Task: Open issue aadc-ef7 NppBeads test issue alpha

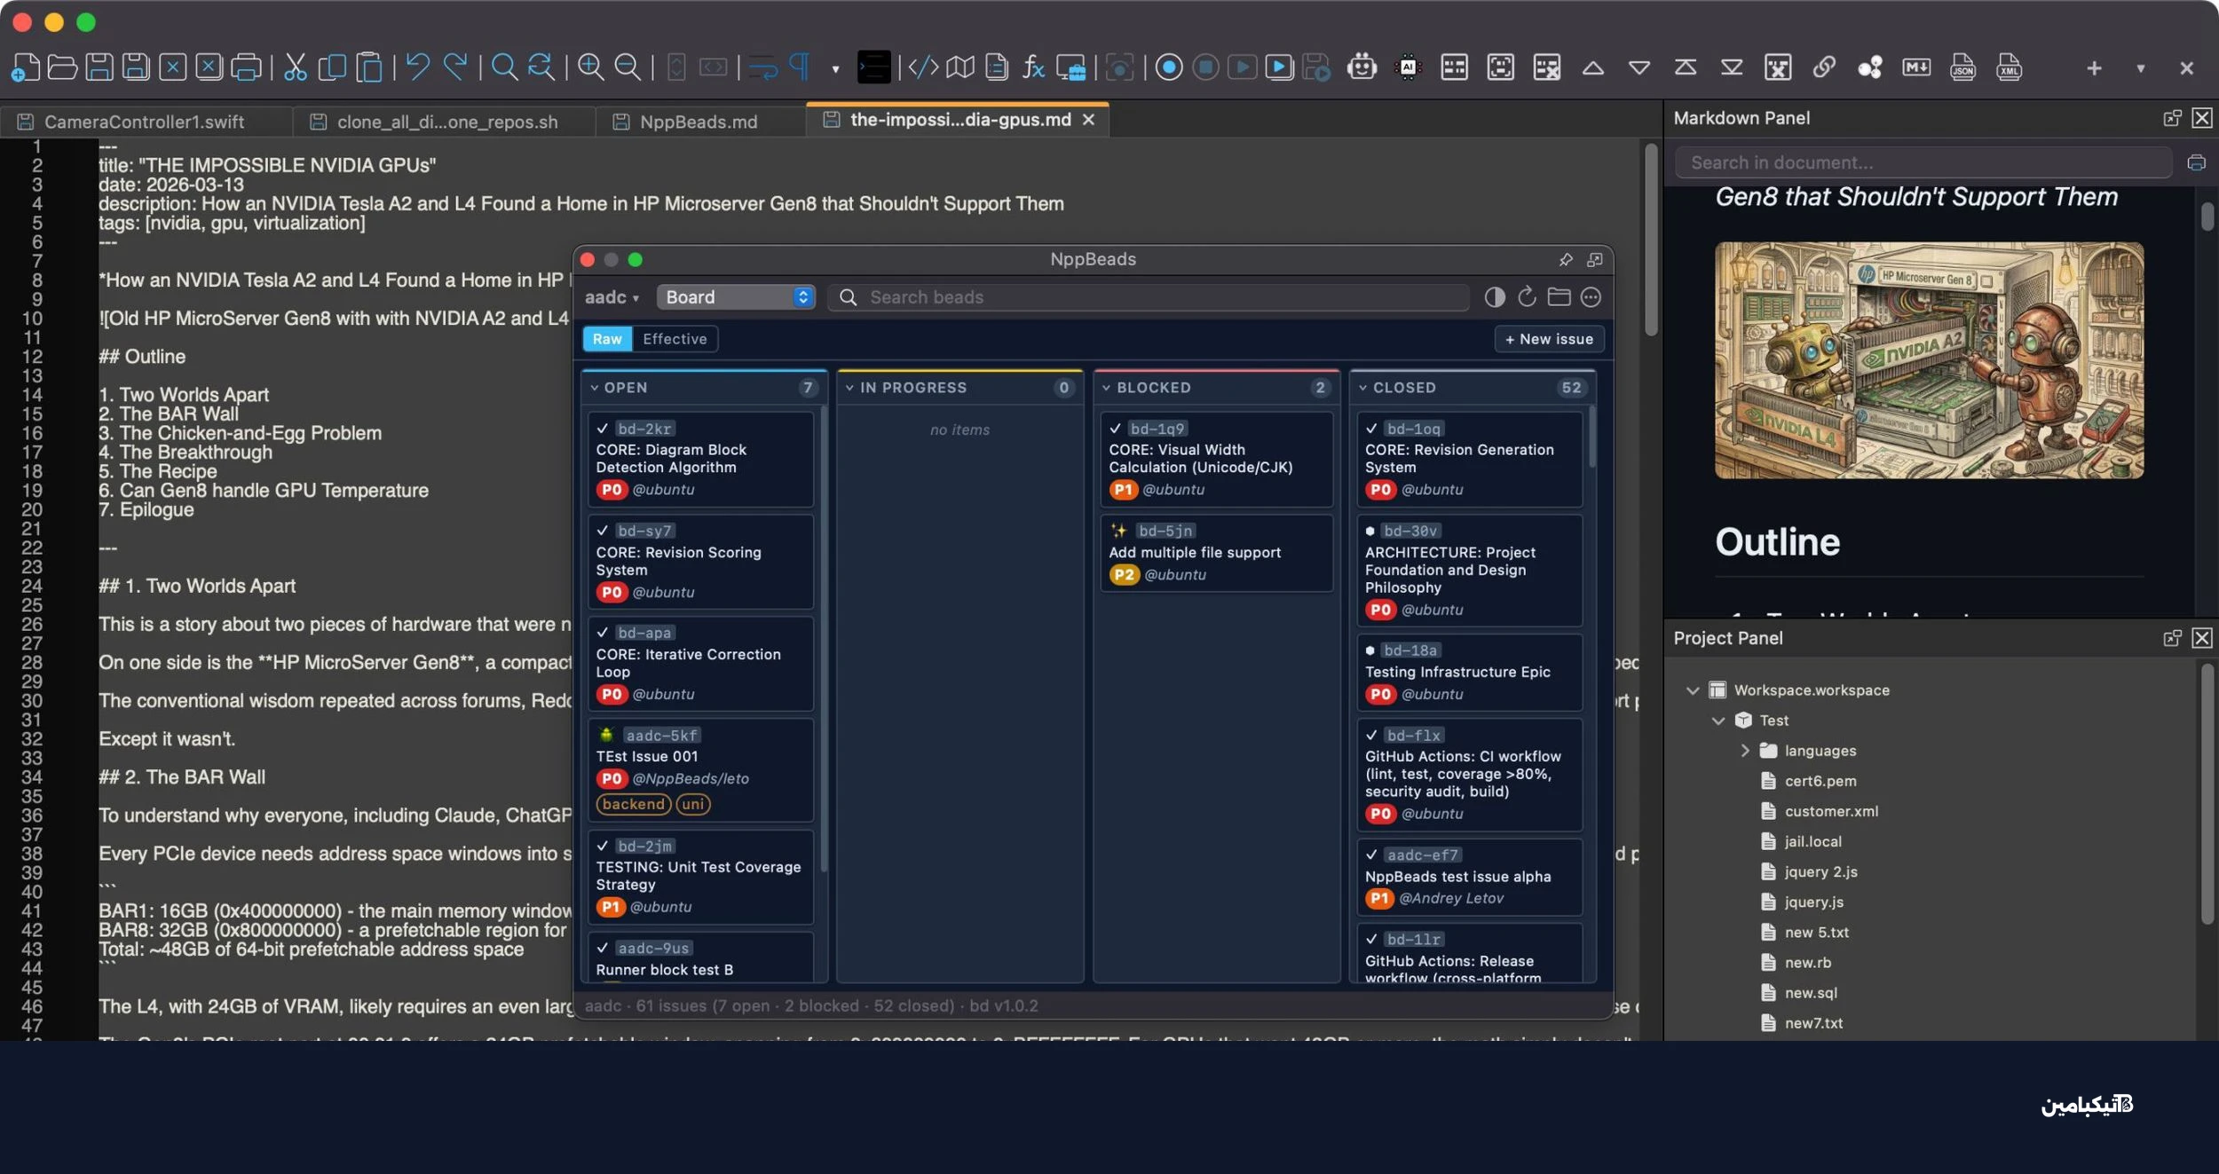Action: (1469, 877)
